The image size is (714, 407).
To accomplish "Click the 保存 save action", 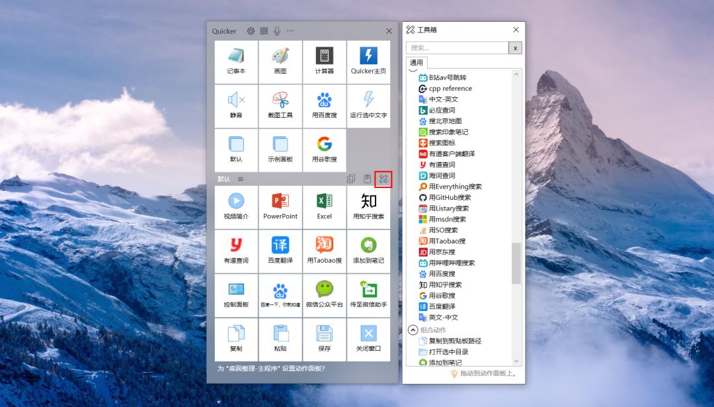I will click(325, 340).
